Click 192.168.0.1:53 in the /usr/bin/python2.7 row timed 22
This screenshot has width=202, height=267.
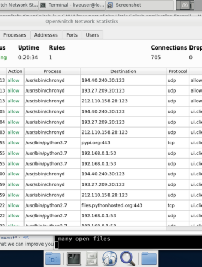coord(99,216)
